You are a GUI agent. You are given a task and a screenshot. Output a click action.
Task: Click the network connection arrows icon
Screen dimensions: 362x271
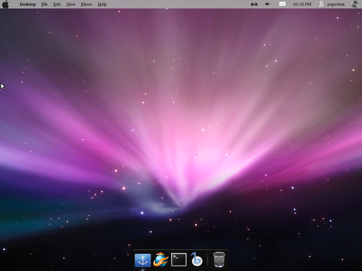tap(254, 4)
